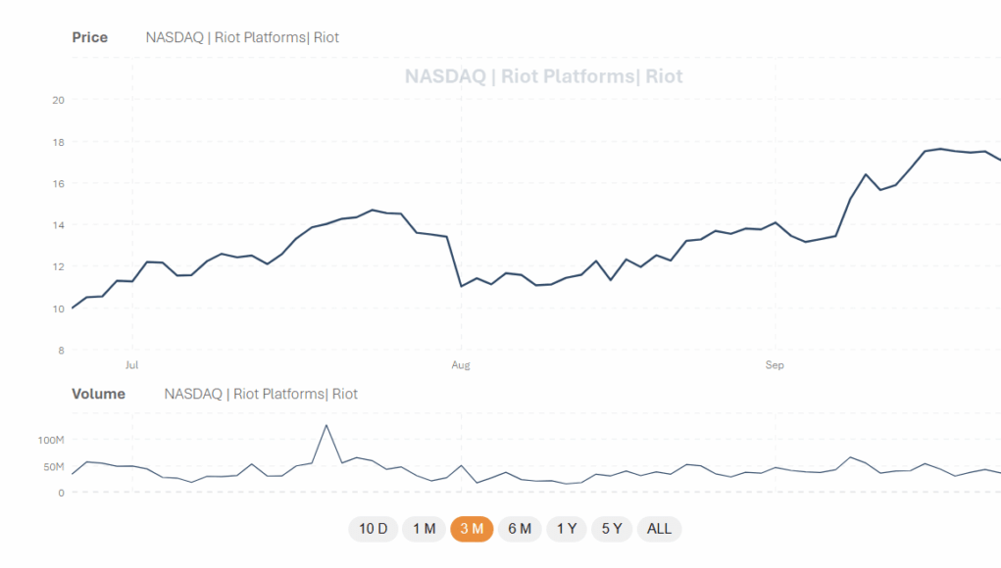Click the Price chart heading
The height and width of the screenshot is (568, 1001).
[x=90, y=37]
